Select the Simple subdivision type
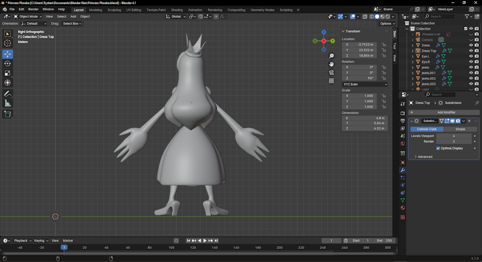The width and height of the screenshot is (482, 262). [x=460, y=129]
